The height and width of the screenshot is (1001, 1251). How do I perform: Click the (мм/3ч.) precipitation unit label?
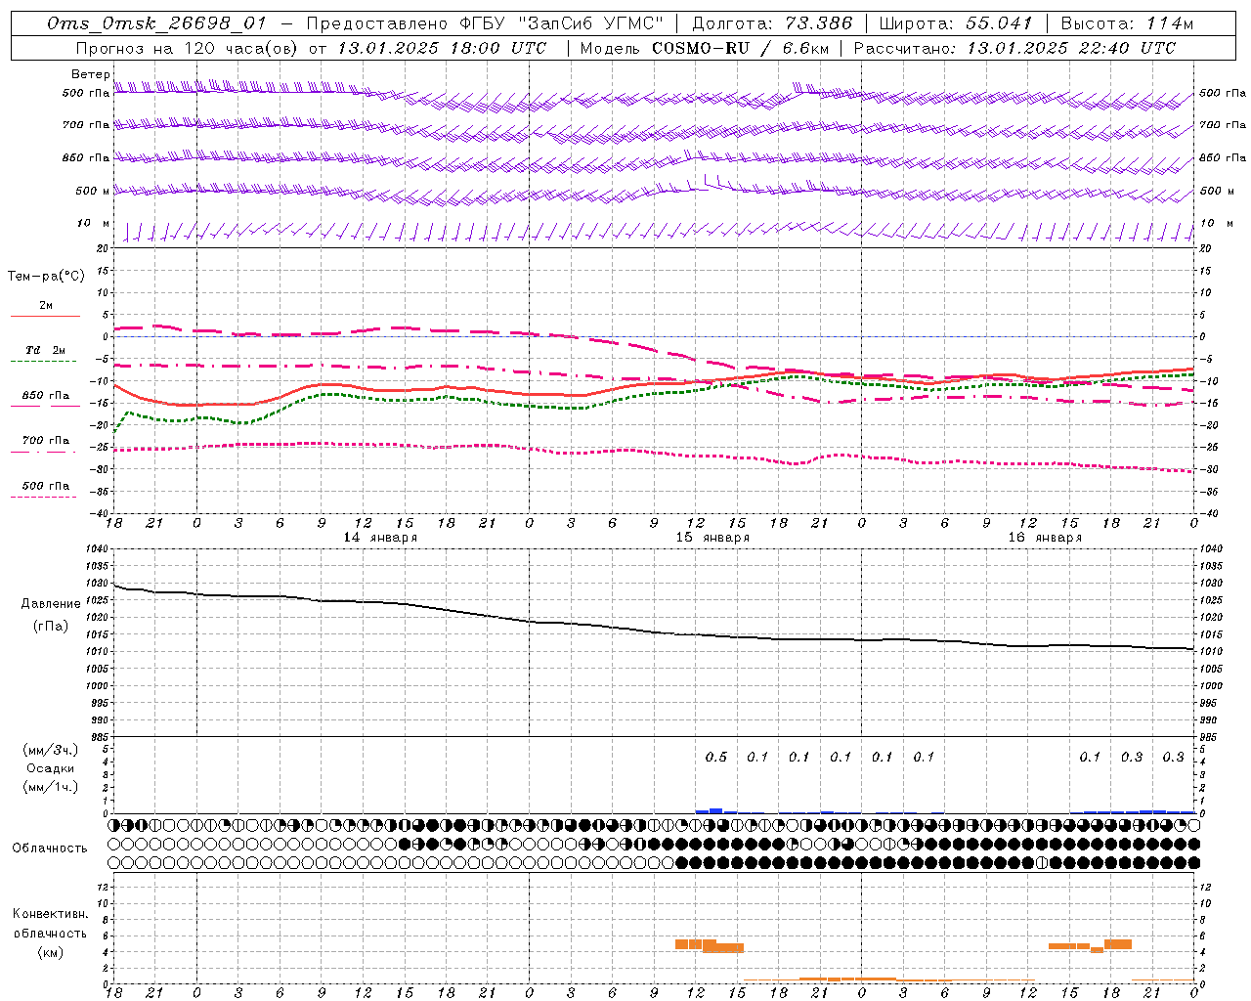(x=51, y=750)
